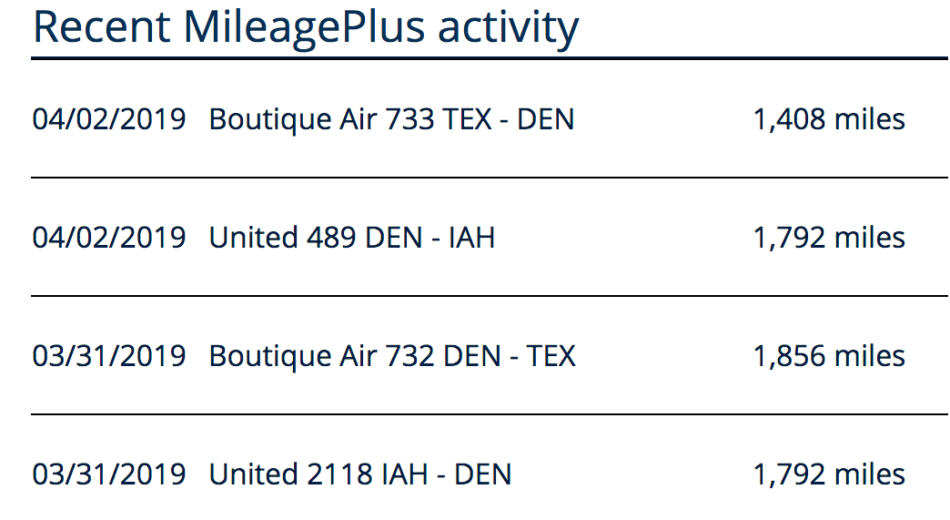Click the Recent MileagePlus activity heading
The width and height of the screenshot is (950, 520).
(306, 27)
